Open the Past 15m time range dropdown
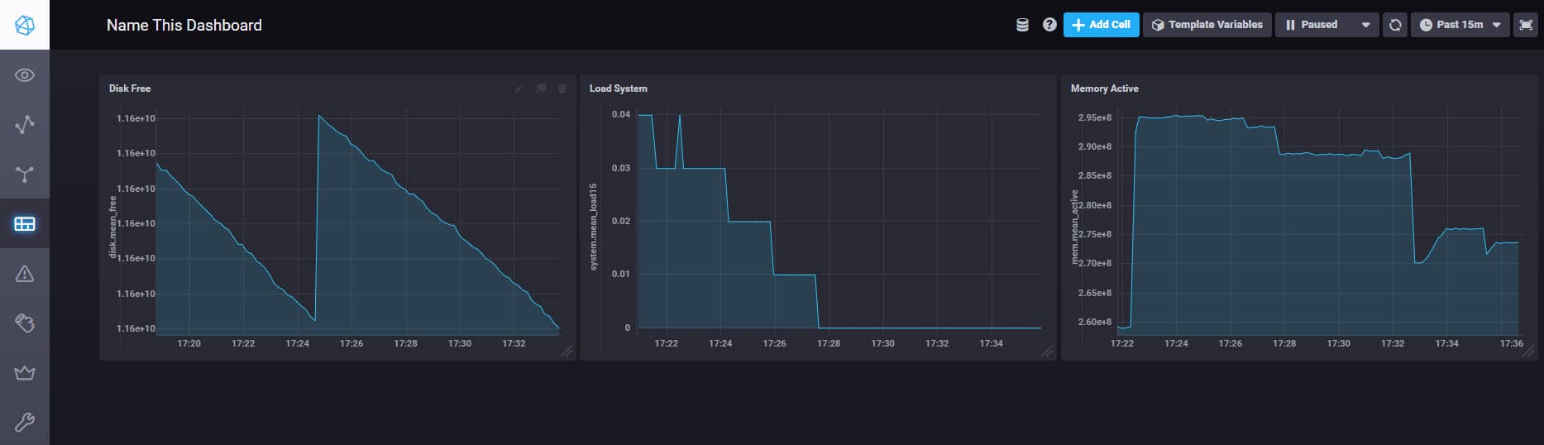Viewport: 1544px width, 445px height. [1460, 25]
